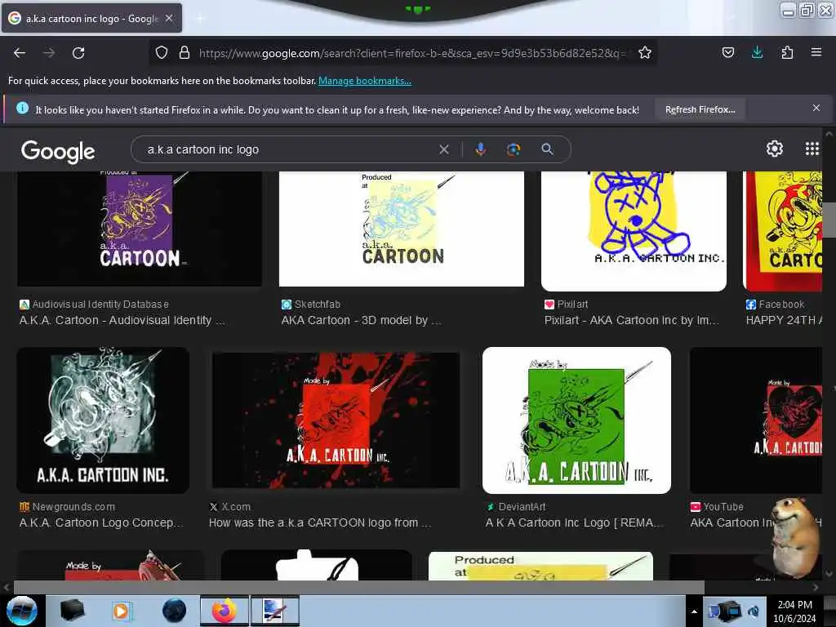The width and height of the screenshot is (836, 627).
Task: Open 'How was the a.k.a CARTOON logo from ...' result
Action: click(320, 522)
